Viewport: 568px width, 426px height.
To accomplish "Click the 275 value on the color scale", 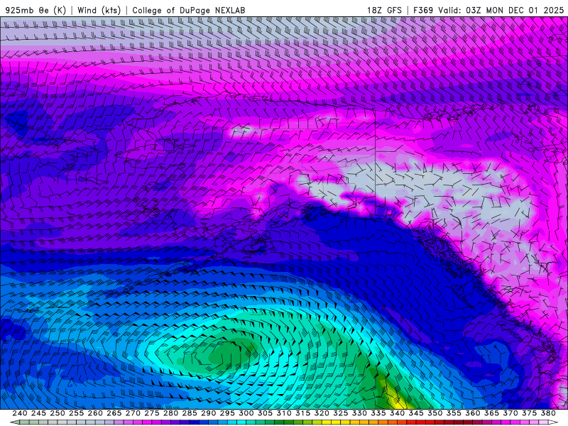I will (151, 413).
